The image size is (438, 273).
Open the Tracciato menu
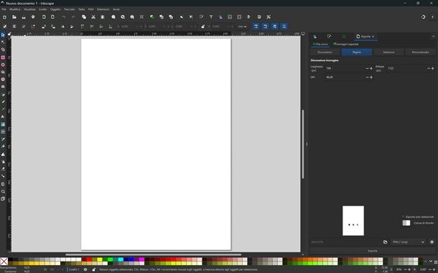click(x=70, y=9)
